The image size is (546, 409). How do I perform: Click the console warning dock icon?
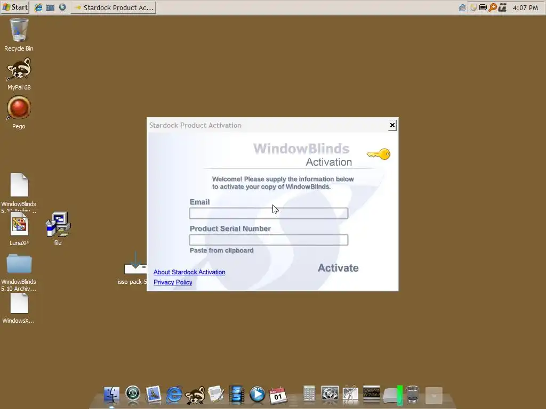pyautogui.click(x=371, y=394)
